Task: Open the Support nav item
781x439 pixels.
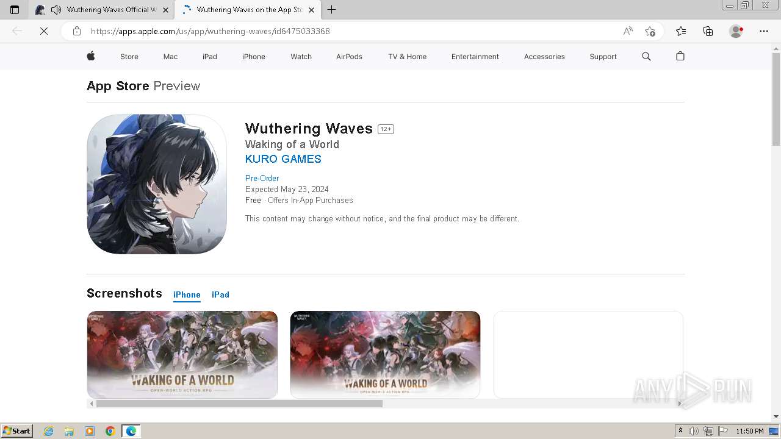Action: click(603, 57)
